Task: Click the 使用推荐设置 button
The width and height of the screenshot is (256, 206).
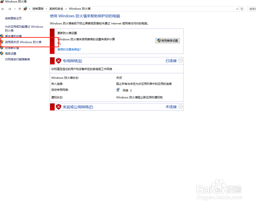Action: (x=168, y=41)
